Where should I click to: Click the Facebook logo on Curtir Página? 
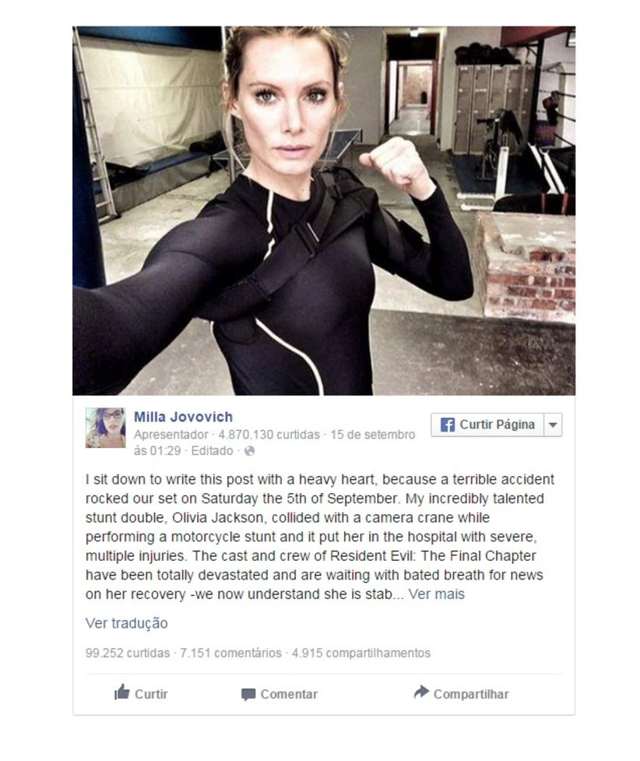click(x=448, y=425)
